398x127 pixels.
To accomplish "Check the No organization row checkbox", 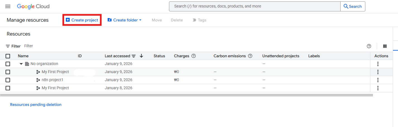I will (8, 64).
